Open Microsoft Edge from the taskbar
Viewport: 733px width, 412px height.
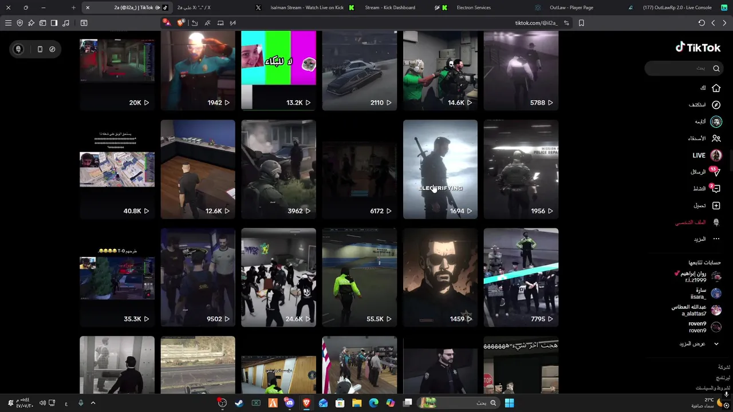[373, 403]
